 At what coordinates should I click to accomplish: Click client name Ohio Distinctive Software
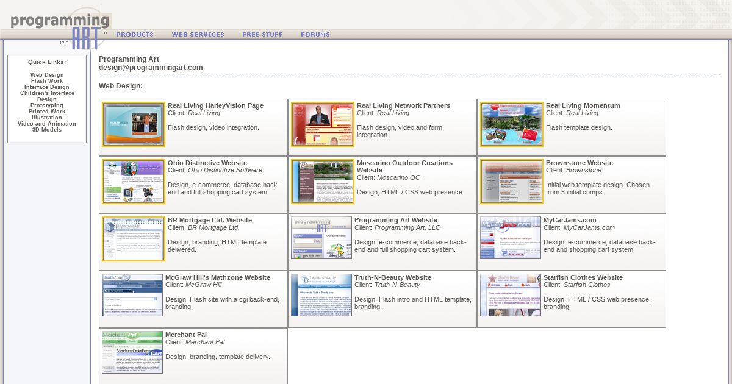click(225, 170)
